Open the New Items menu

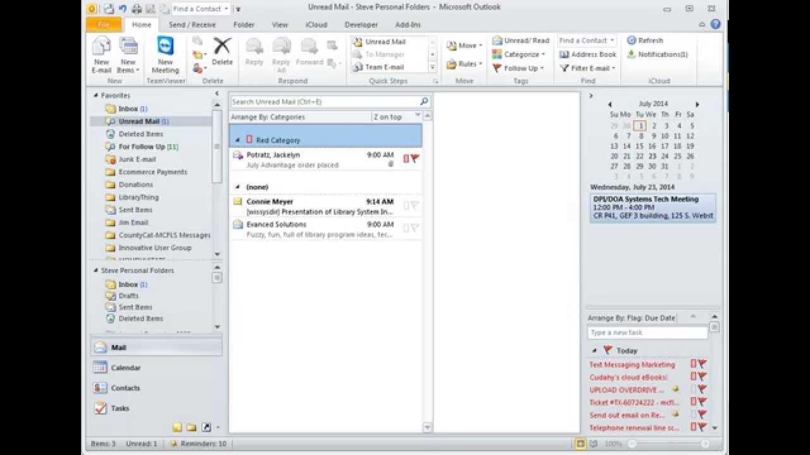(128, 55)
